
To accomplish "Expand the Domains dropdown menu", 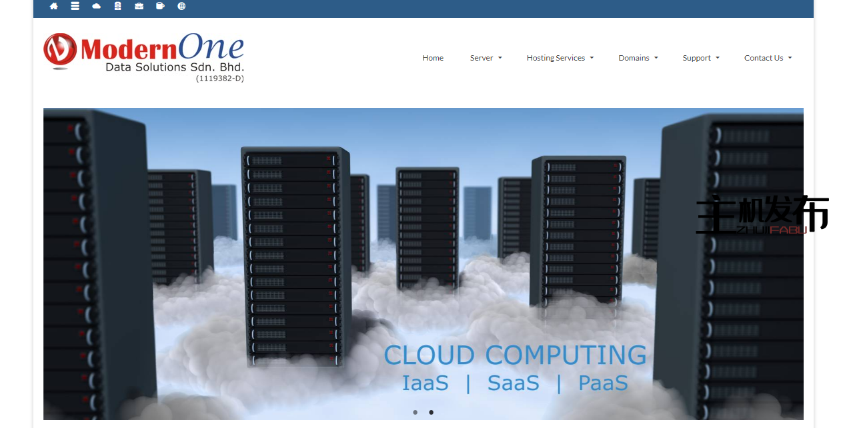I will (x=638, y=58).
